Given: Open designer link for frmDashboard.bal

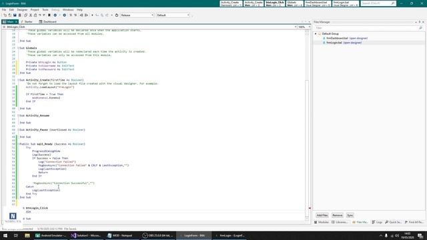Looking at the screenshot, I should tap(358, 39).
